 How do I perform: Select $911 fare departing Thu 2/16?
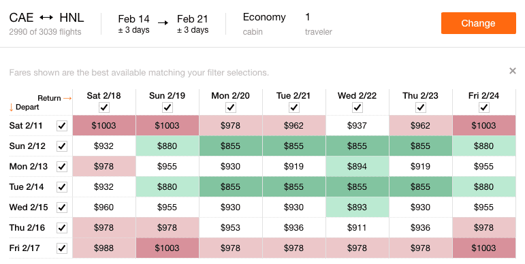(357, 227)
